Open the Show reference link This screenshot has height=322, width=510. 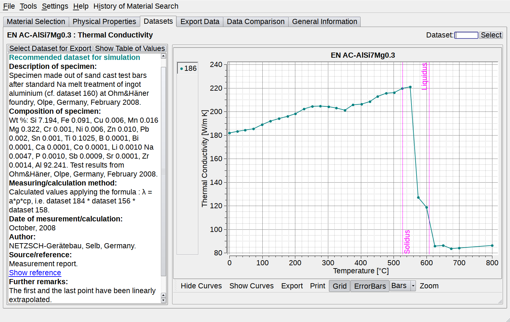click(35, 273)
